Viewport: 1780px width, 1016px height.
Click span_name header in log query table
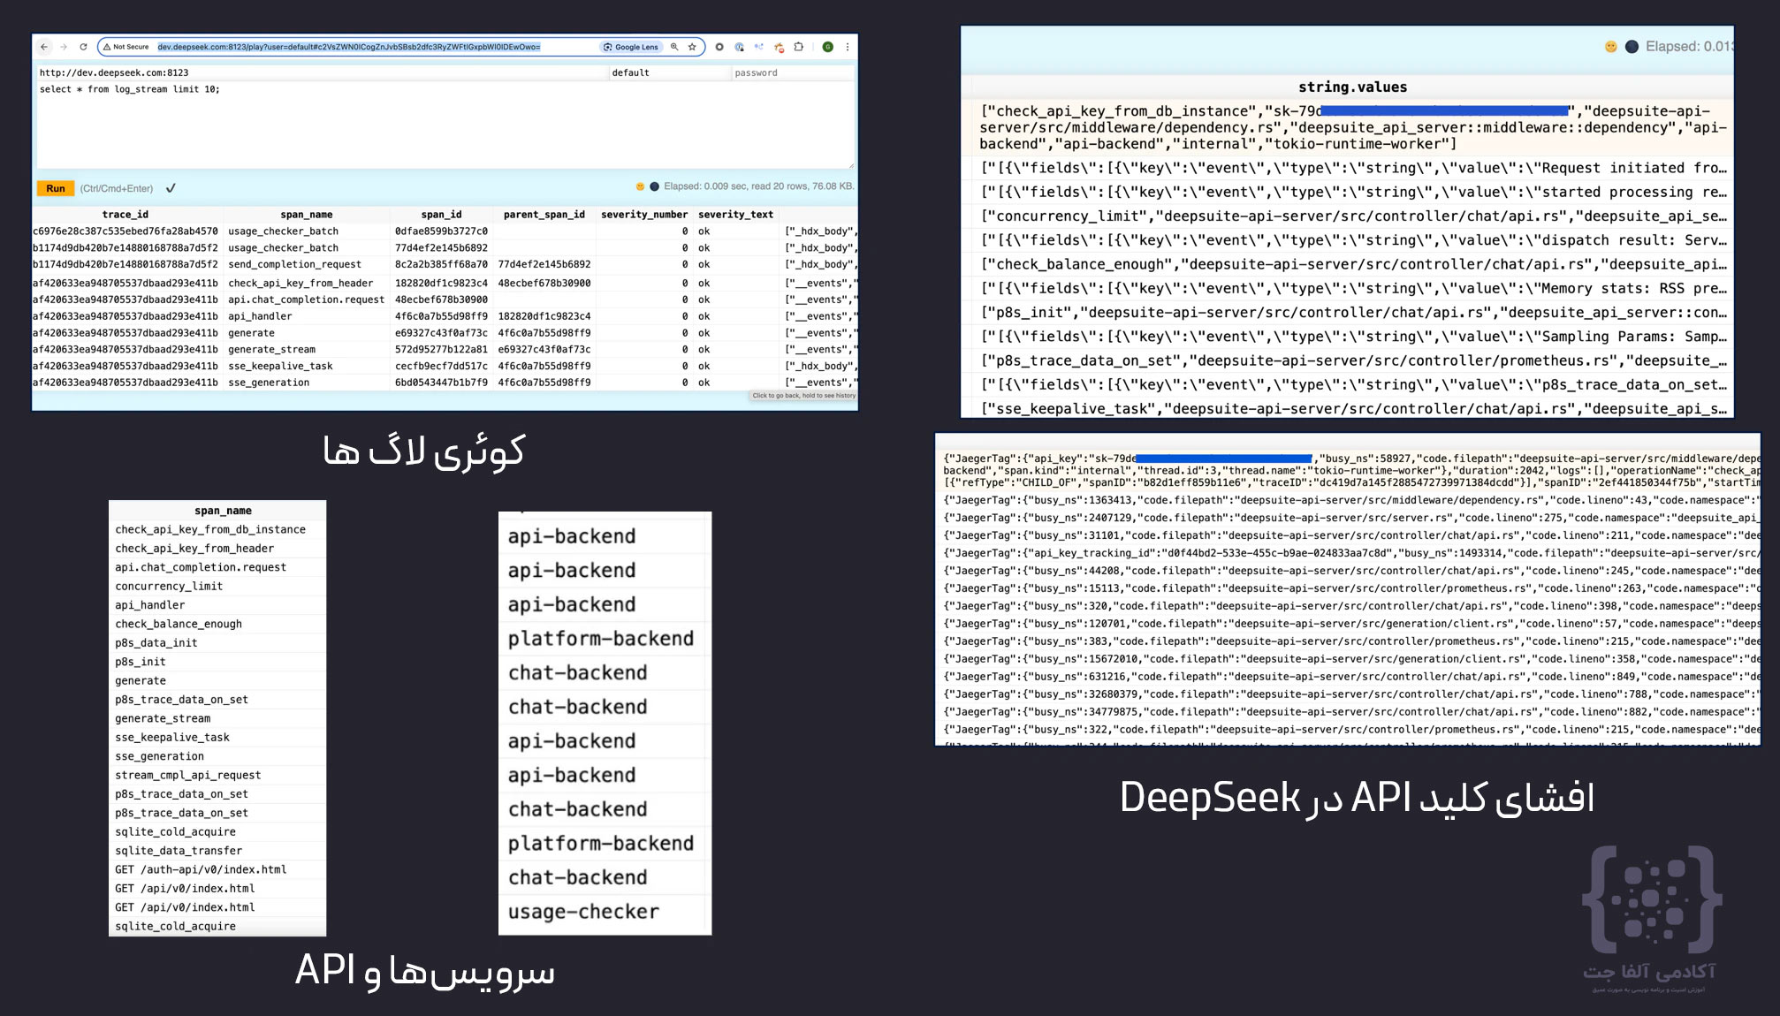307,215
